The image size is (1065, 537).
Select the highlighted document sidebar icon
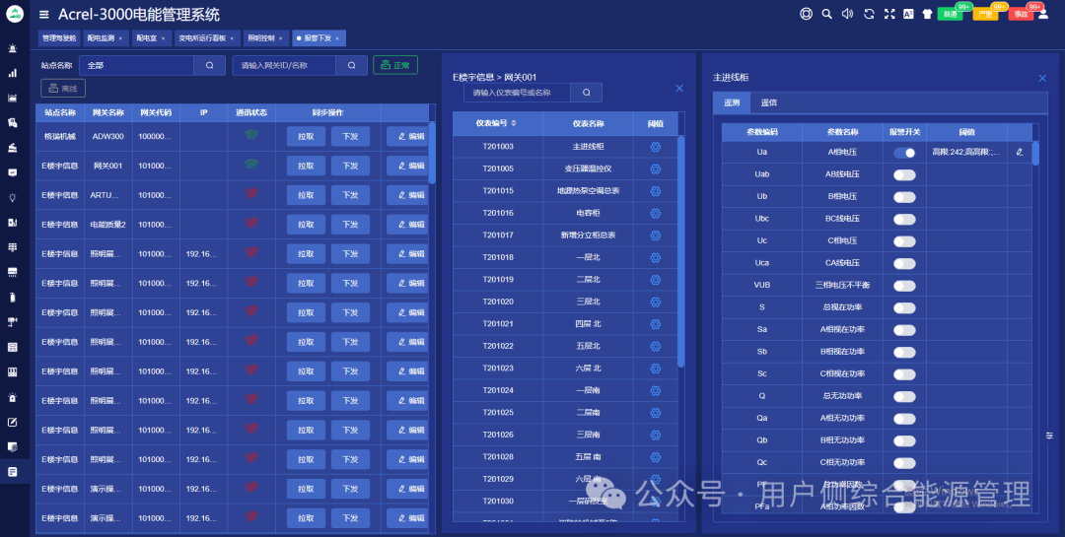pyautogui.click(x=12, y=472)
